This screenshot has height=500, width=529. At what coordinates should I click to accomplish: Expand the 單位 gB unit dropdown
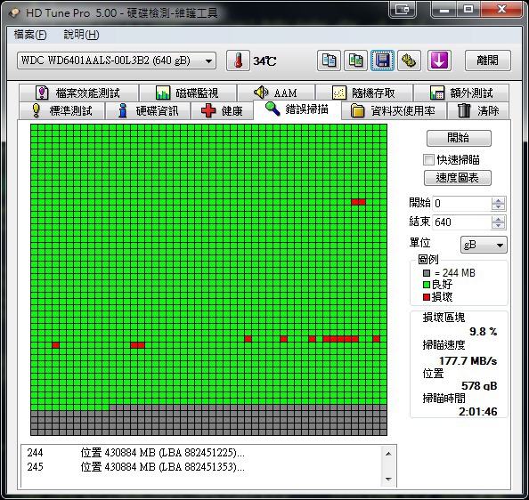484,245
